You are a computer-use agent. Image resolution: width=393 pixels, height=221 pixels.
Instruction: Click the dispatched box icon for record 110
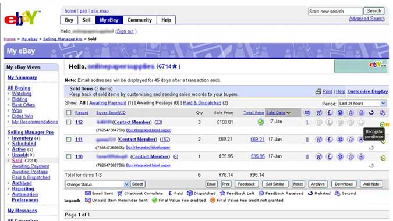pyautogui.click(x=340, y=156)
